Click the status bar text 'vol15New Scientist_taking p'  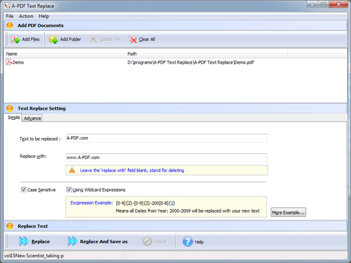tap(33, 255)
